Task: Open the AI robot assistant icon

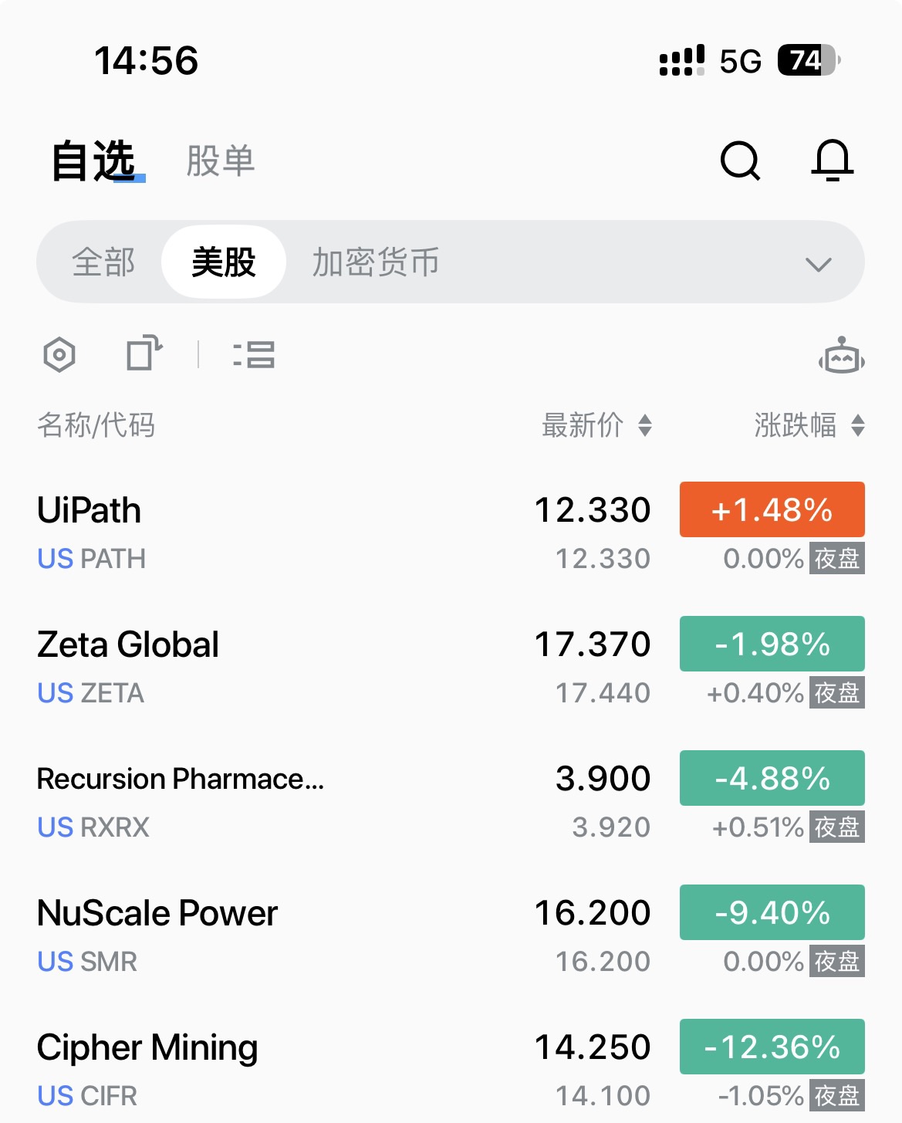Action: point(841,357)
